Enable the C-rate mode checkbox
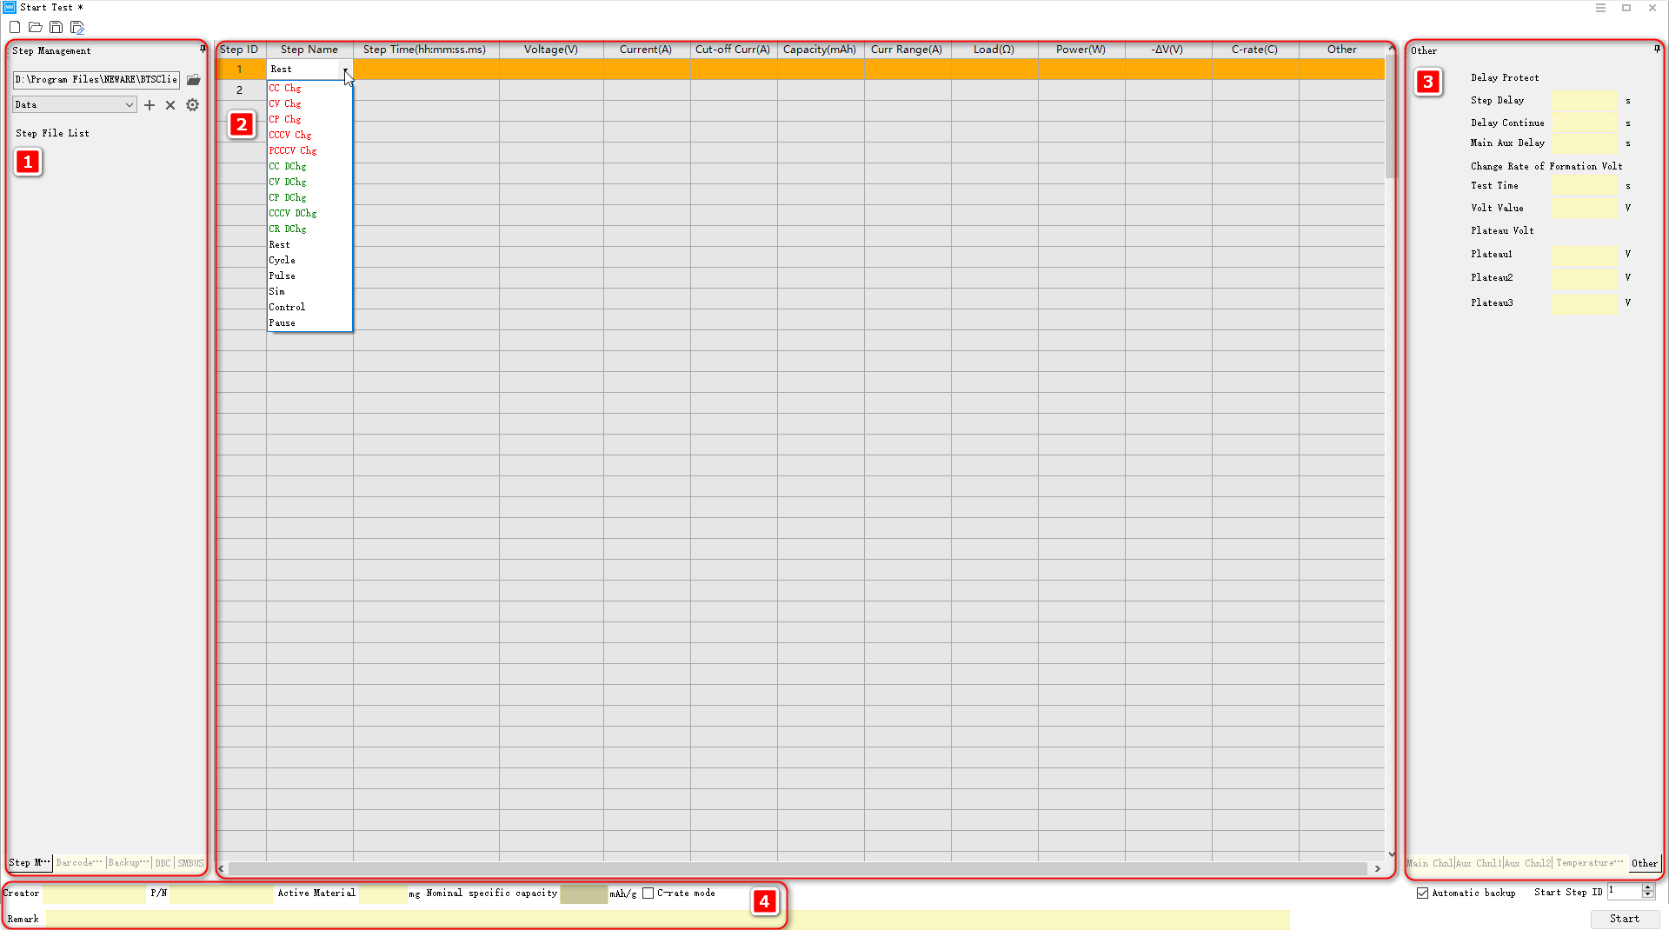 click(648, 893)
